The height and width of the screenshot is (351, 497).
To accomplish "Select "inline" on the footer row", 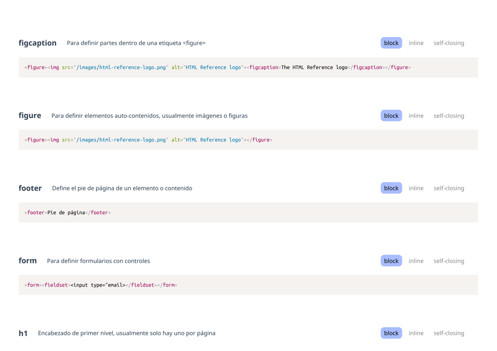I will coord(416,188).
